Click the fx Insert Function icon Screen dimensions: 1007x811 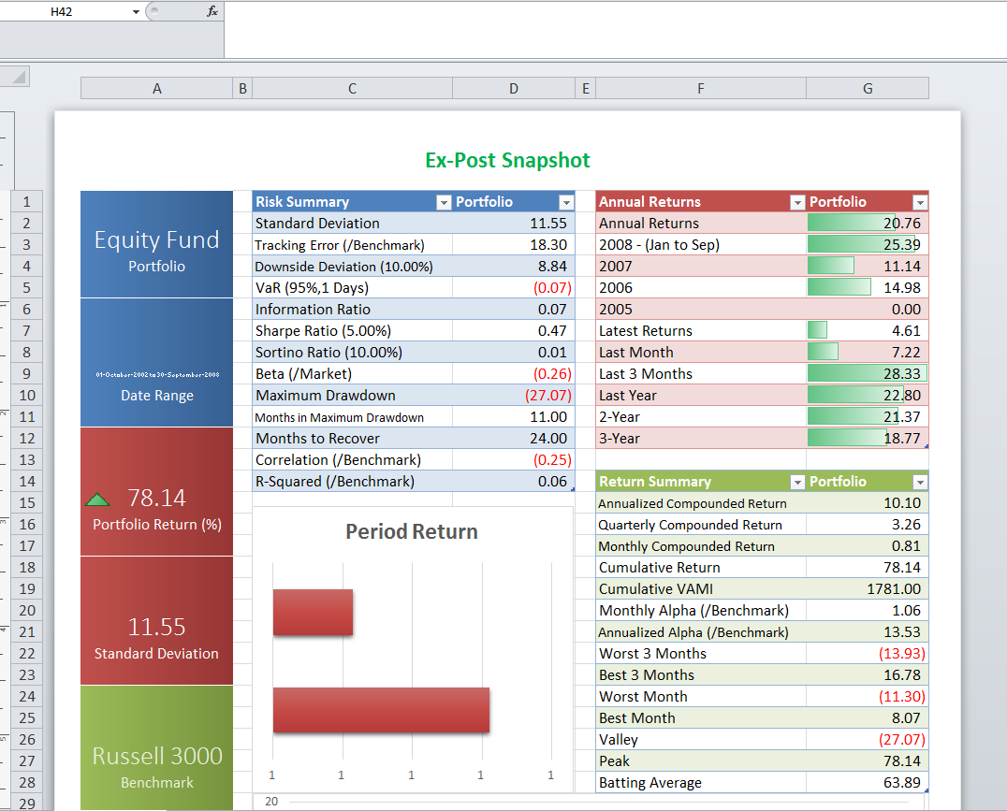(212, 11)
